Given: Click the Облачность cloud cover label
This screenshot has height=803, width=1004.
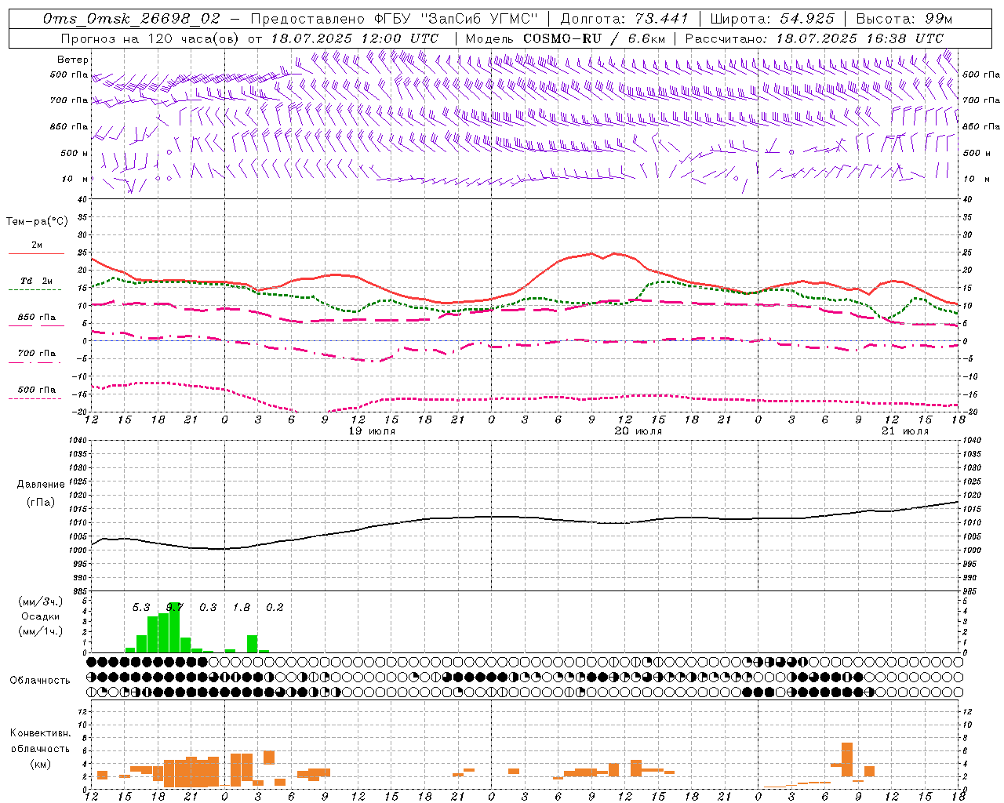Looking at the screenshot, I should (40, 680).
